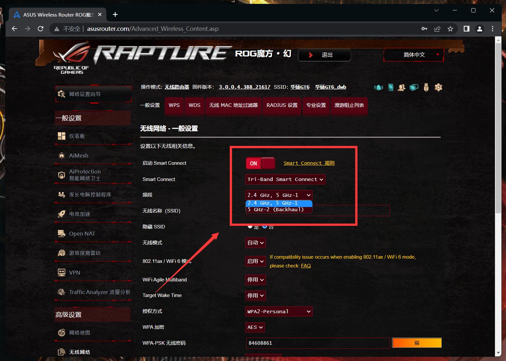Open the browser profile menu
This screenshot has width=506, height=361.
(x=479, y=29)
